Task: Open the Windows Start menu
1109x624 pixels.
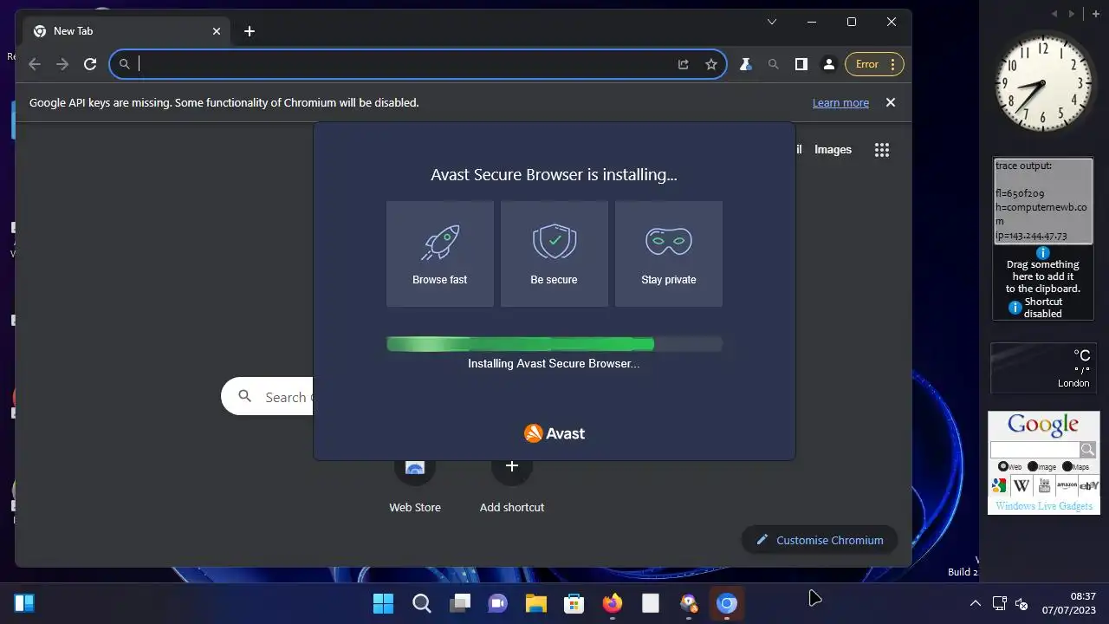Action: pyautogui.click(x=383, y=603)
